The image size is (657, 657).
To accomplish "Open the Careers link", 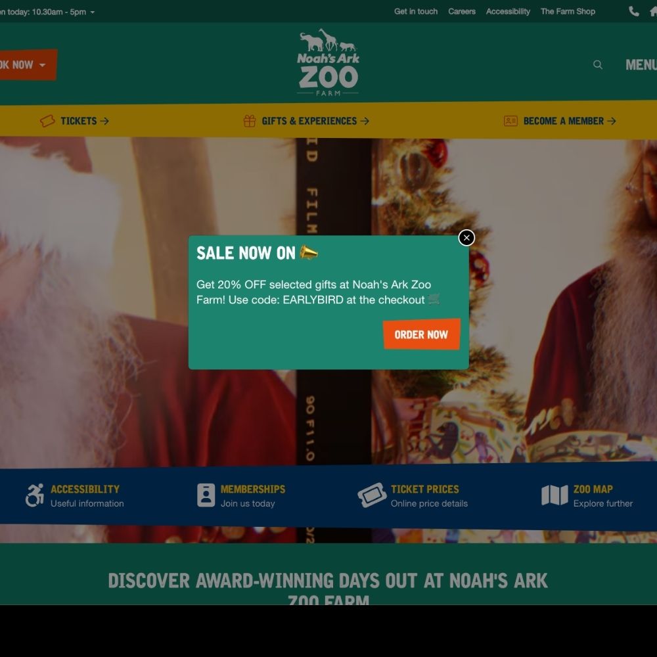I will point(462,11).
